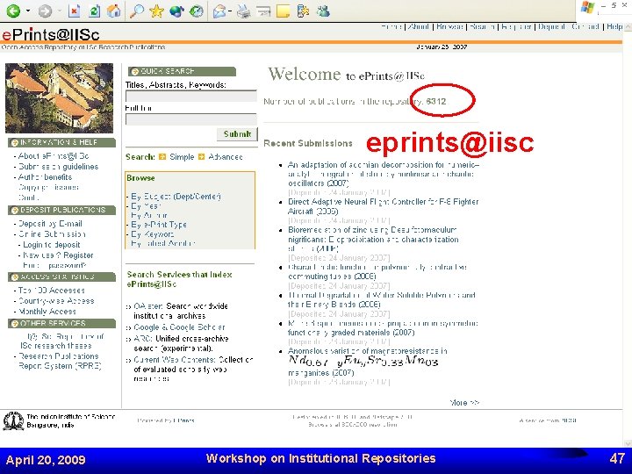Click About in the top navigation
This screenshot has width=632, height=474.
[418, 26]
